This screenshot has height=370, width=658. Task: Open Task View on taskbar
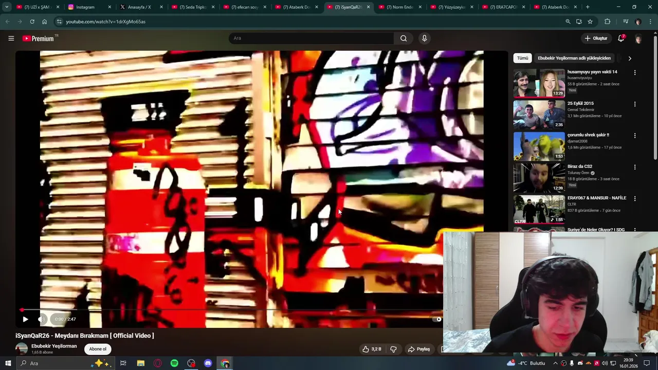click(123, 363)
